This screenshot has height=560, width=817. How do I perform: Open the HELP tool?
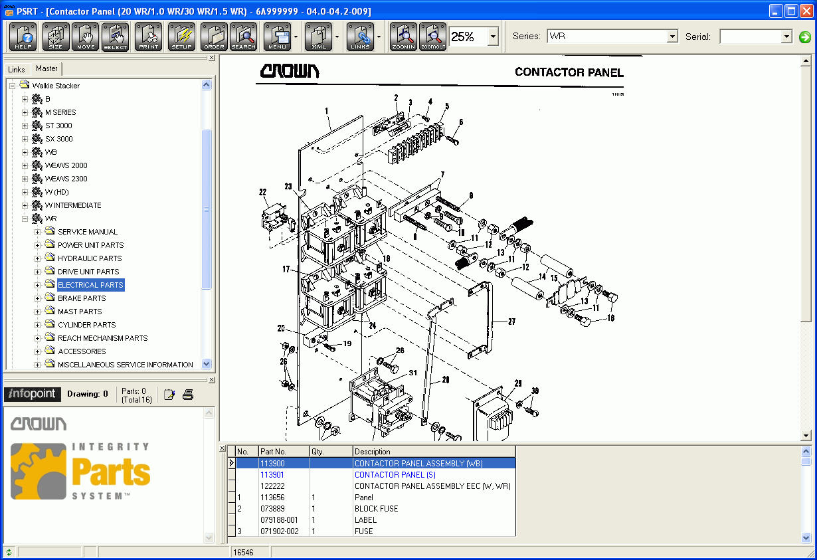tap(23, 37)
